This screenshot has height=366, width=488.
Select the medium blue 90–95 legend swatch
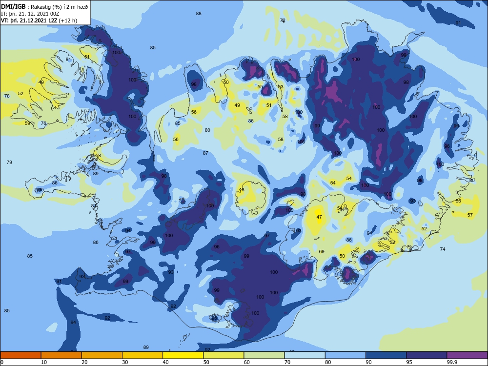(386, 355)
